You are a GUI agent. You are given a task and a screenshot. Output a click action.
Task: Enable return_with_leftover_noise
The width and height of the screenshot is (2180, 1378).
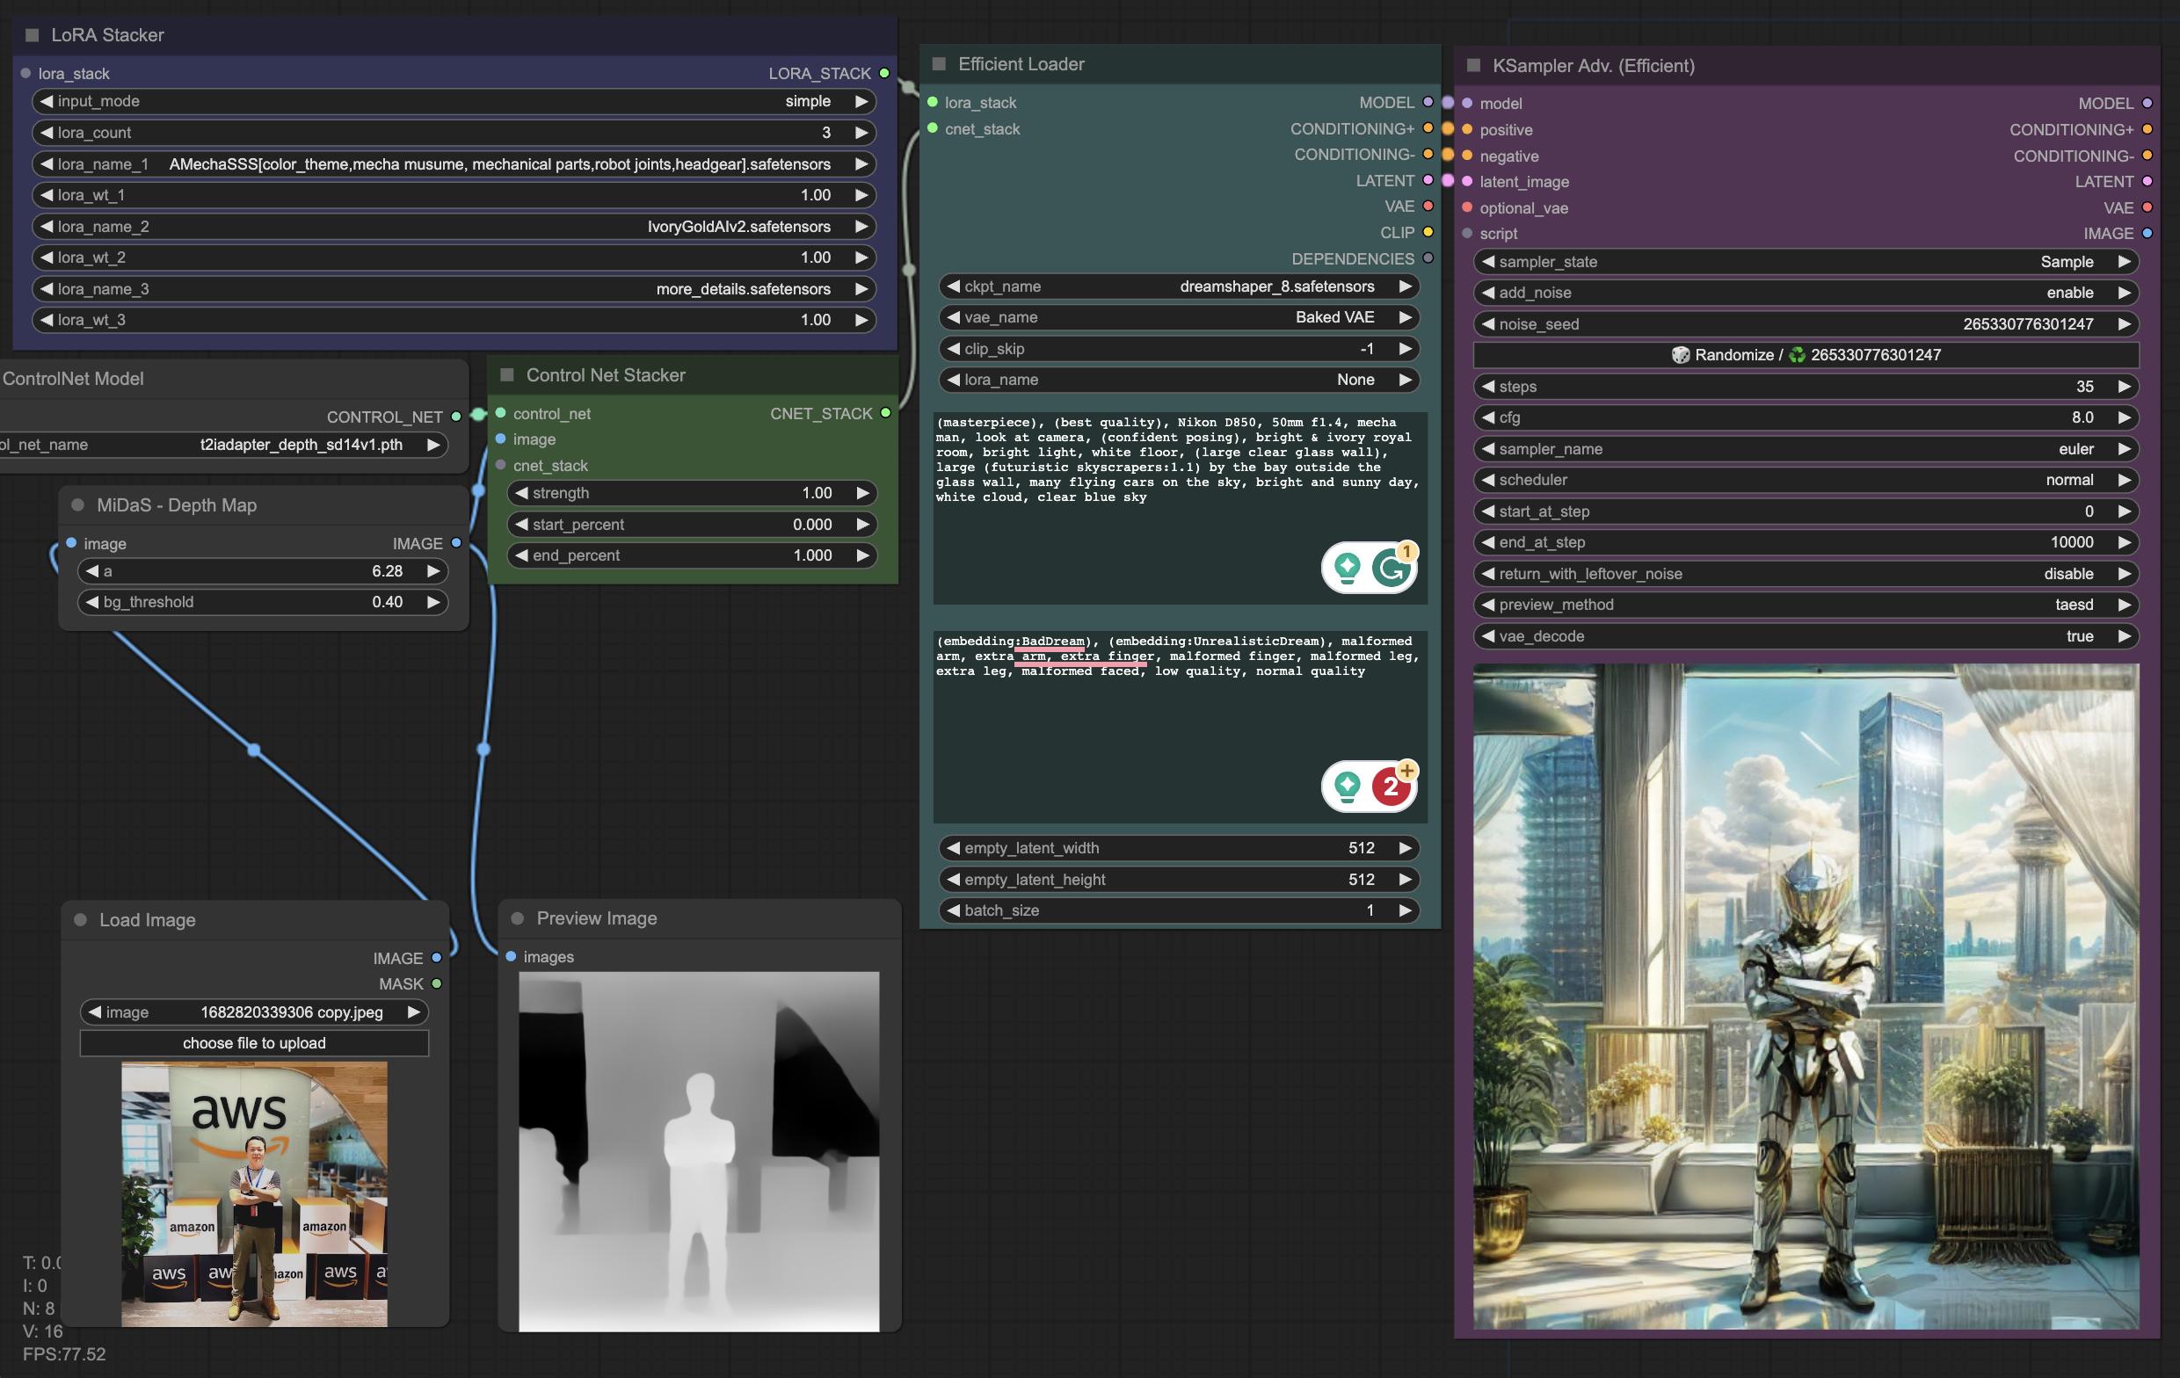click(2070, 573)
